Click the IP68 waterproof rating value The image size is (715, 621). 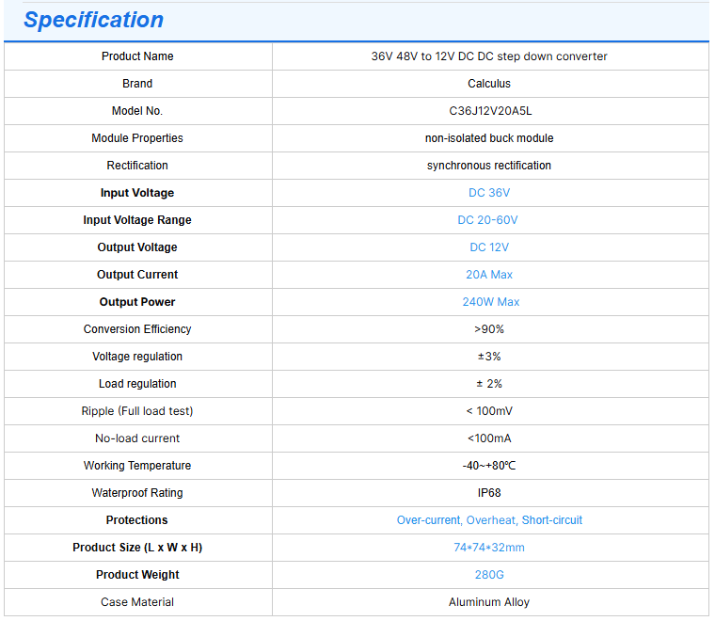489,493
